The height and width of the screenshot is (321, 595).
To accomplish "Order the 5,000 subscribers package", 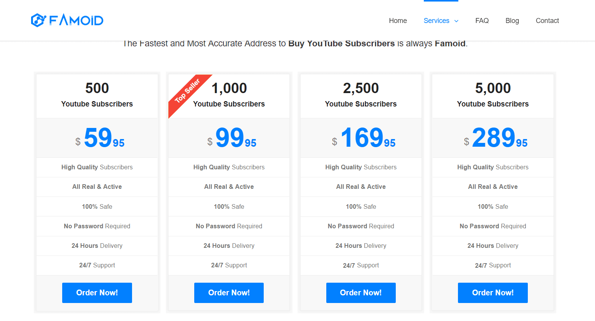I will click(x=493, y=293).
